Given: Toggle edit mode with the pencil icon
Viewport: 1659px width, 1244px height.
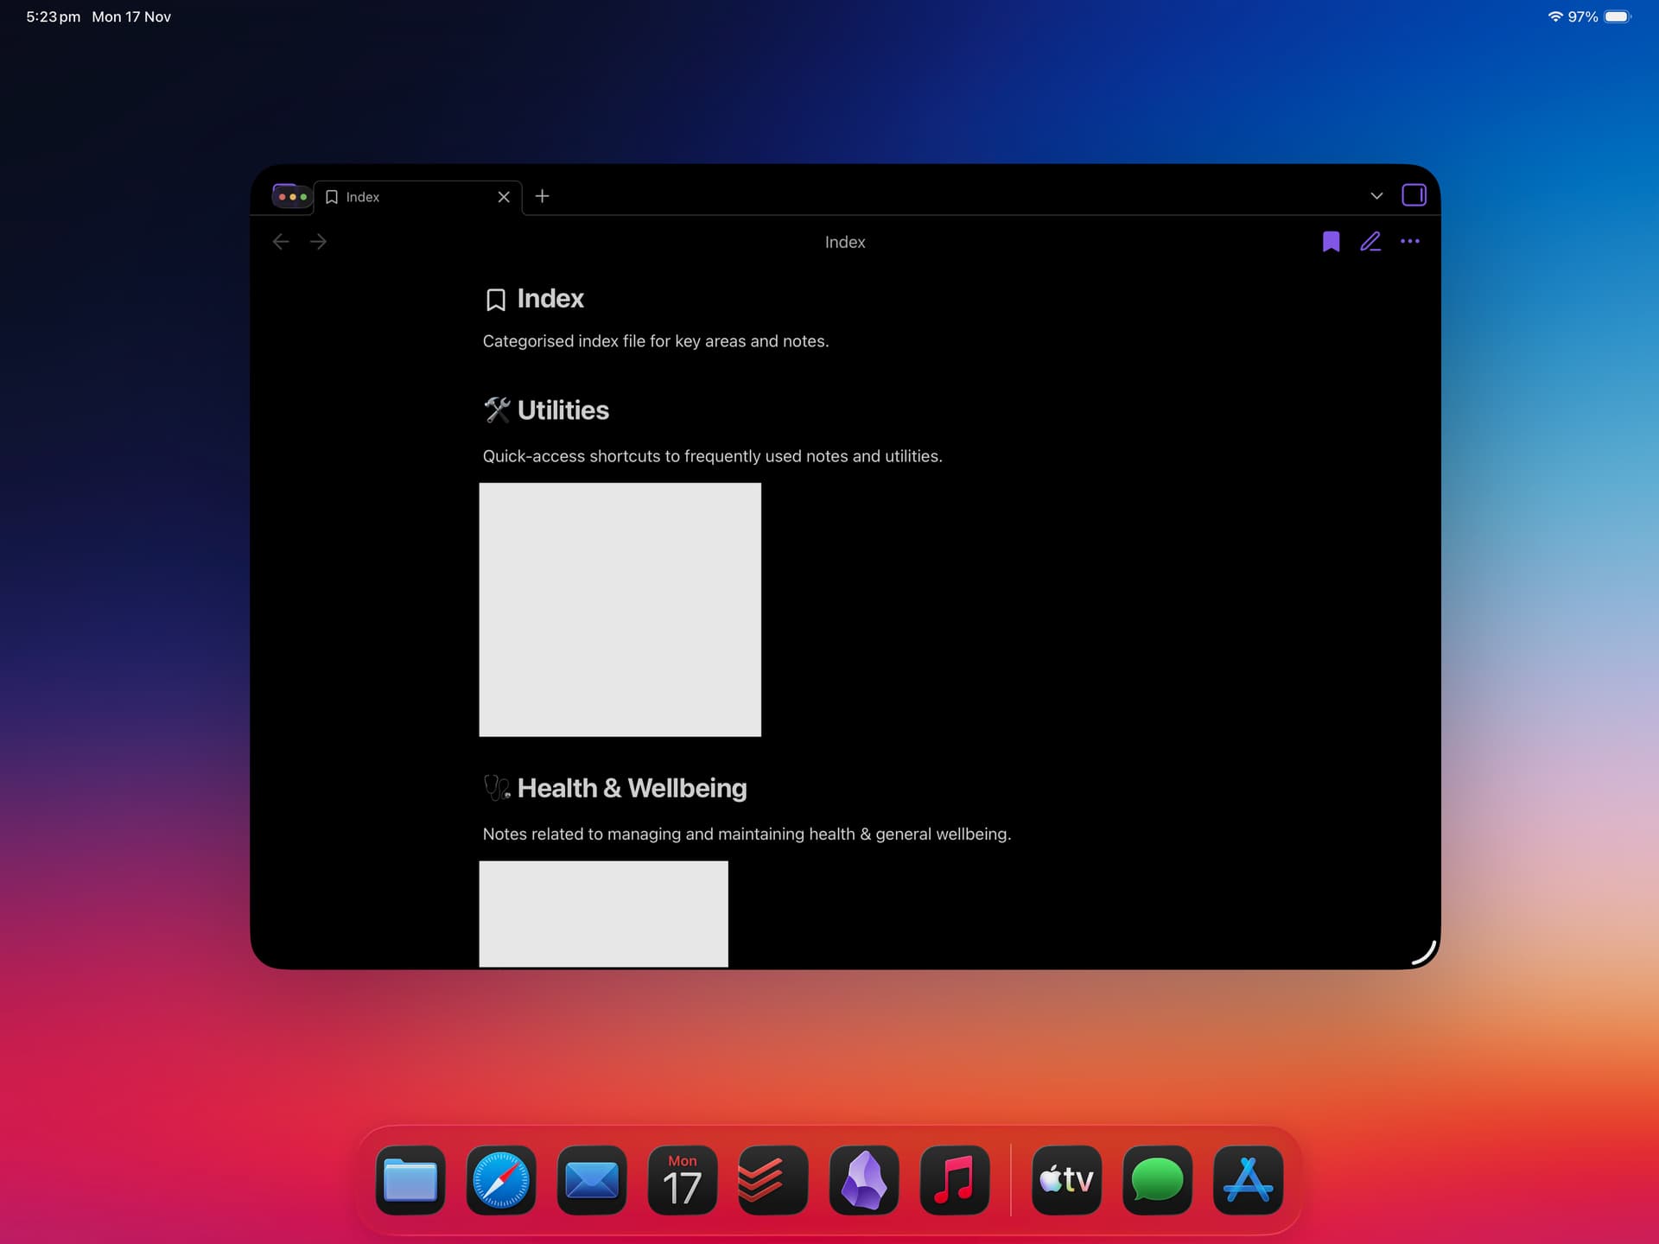Looking at the screenshot, I should coord(1370,242).
